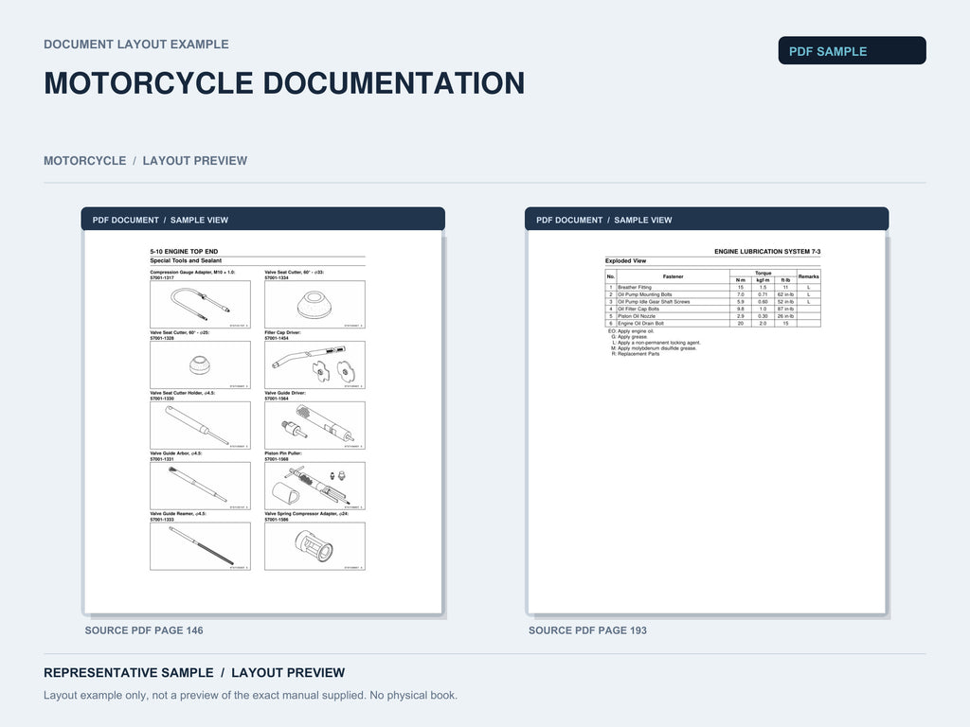Click the "5-10 ENGINE TOP END" page heading
The image size is (970, 727).
click(x=184, y=252)
